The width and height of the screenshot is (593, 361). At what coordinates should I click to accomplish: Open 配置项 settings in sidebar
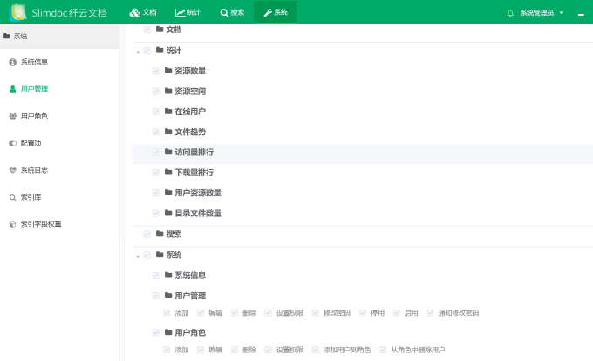(x=31, y=143)
